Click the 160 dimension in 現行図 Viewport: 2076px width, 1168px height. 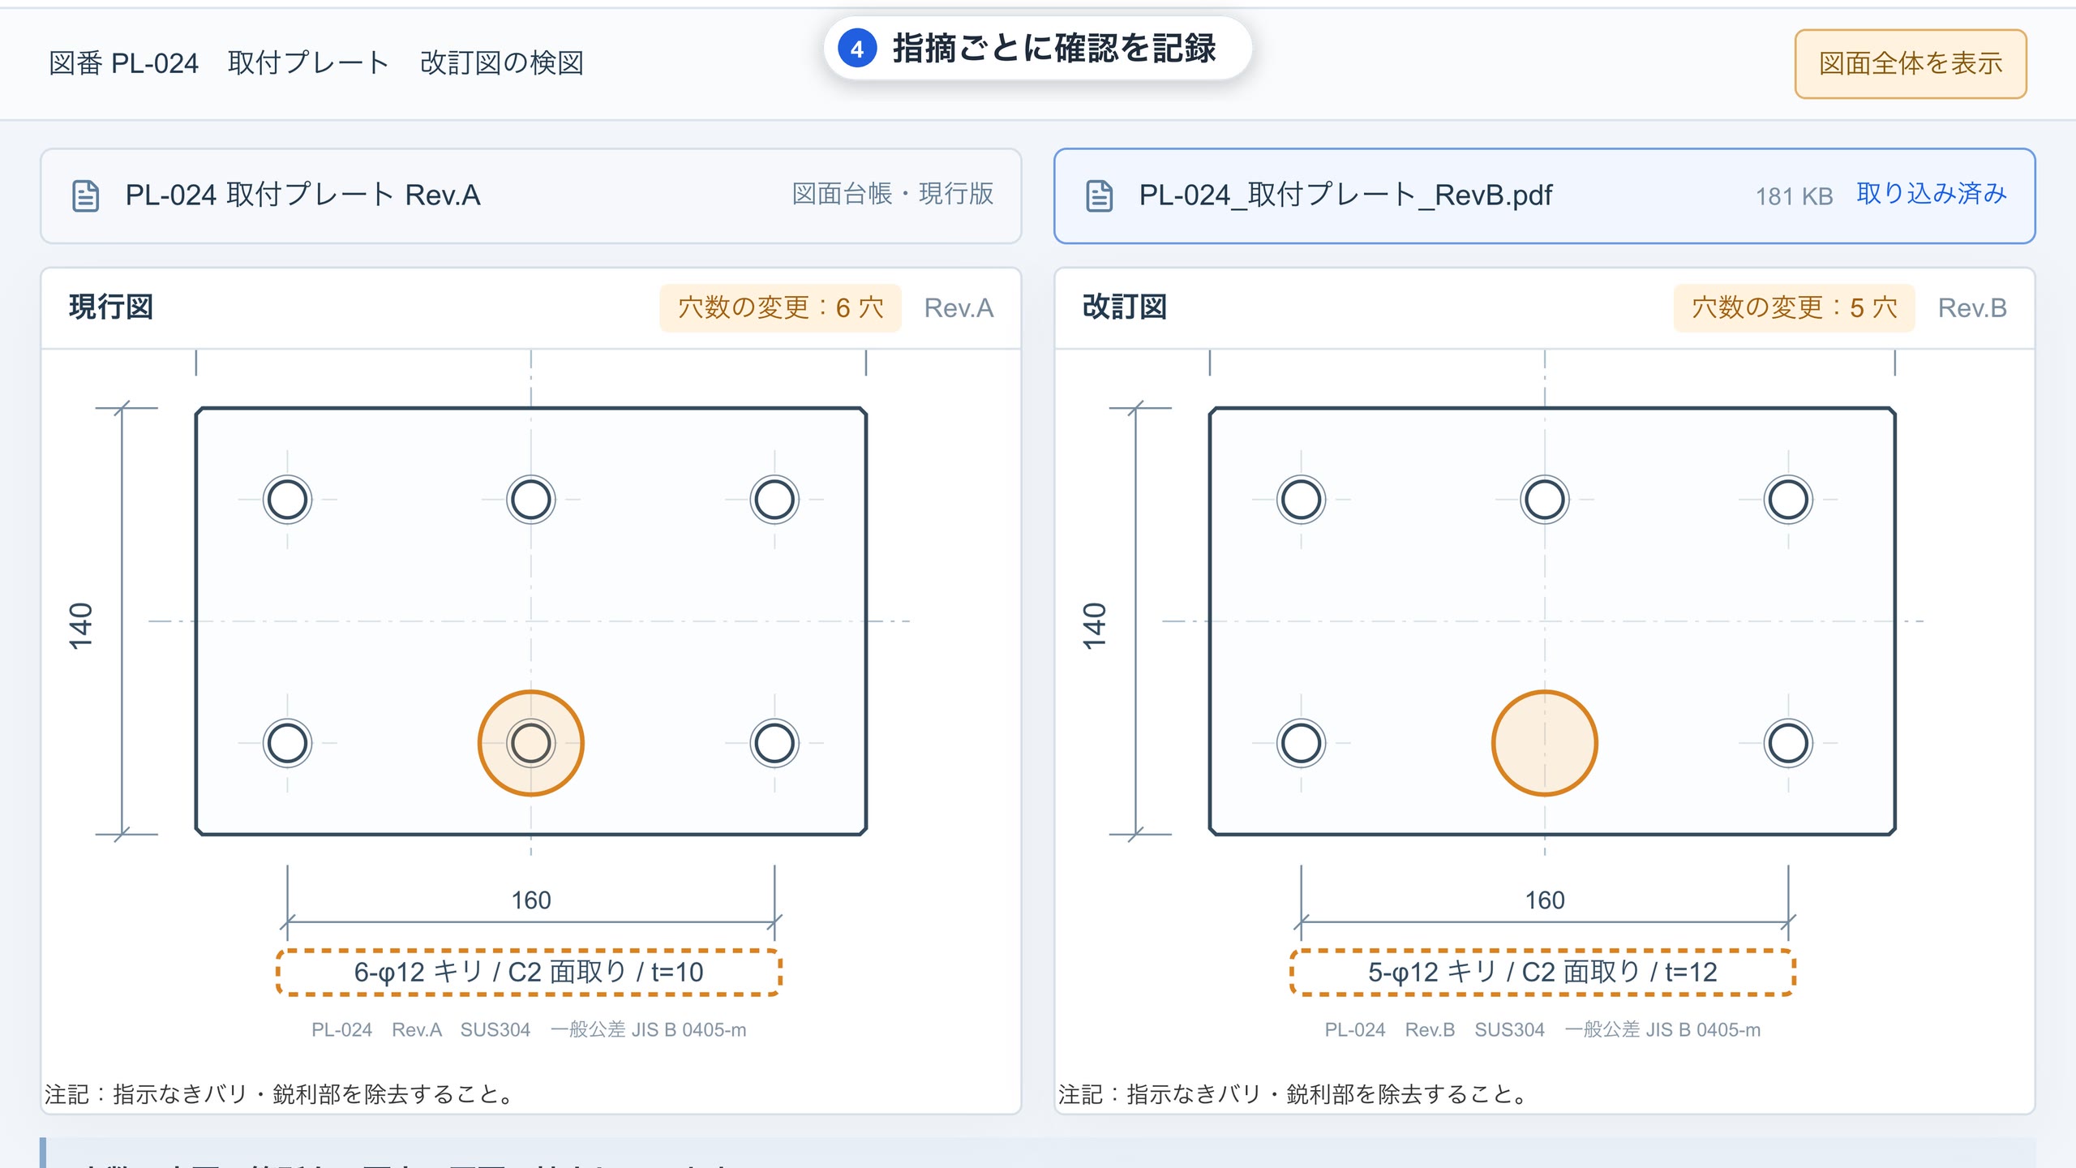(531, 900)
